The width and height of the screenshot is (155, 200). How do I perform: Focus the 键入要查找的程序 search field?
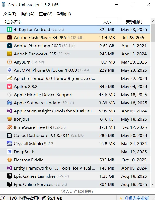(x=78, y=191)
